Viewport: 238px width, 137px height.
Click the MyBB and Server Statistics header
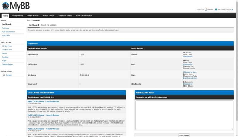click(x=37, y=48)
